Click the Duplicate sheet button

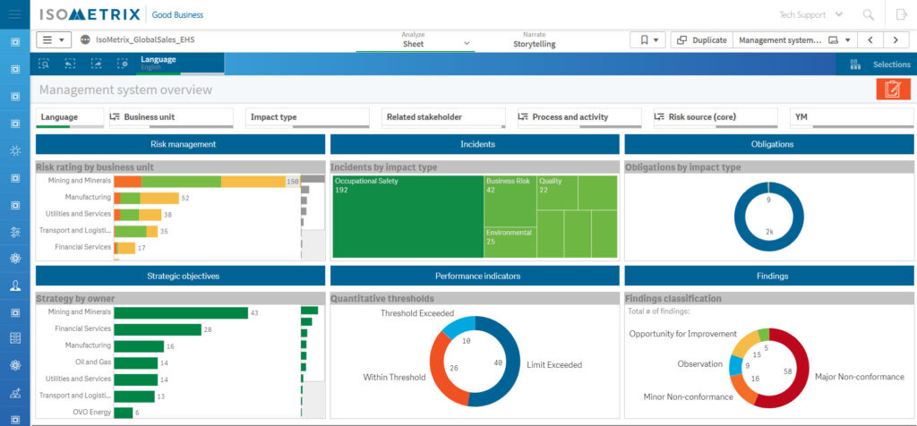point(701,39)
